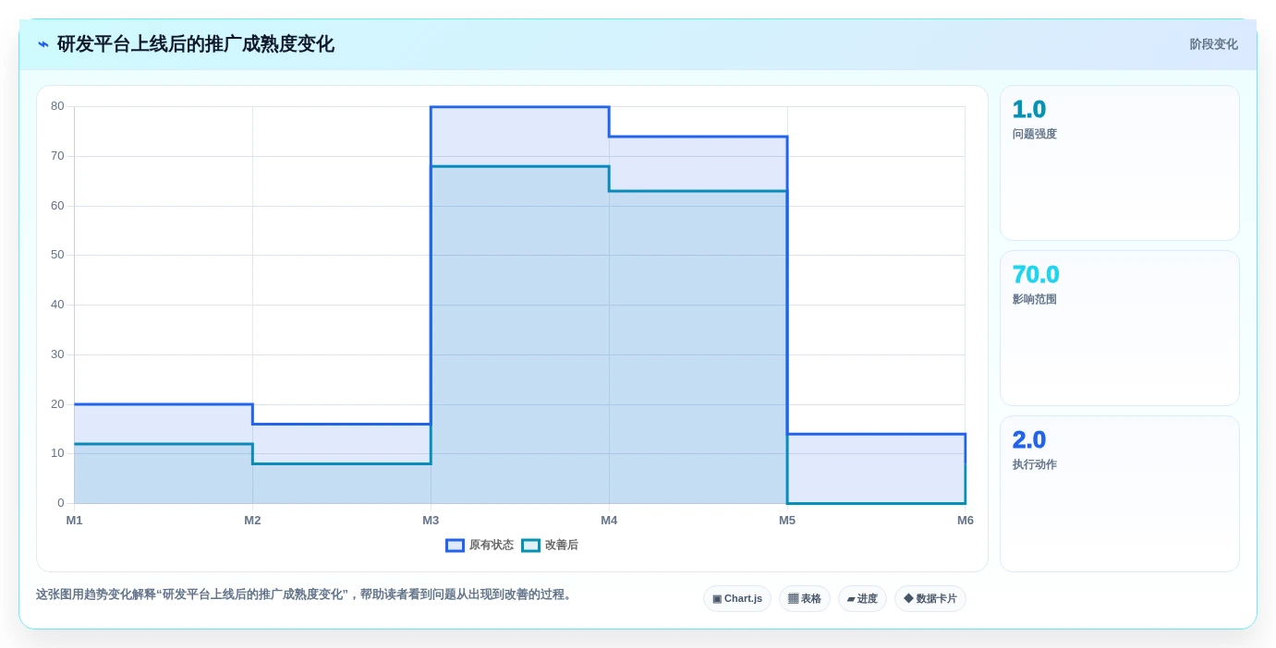The image size is (1276, 648).
Task: Click the title 研发平台上线后的推广成熟度变化
Action: click(196, 44)
